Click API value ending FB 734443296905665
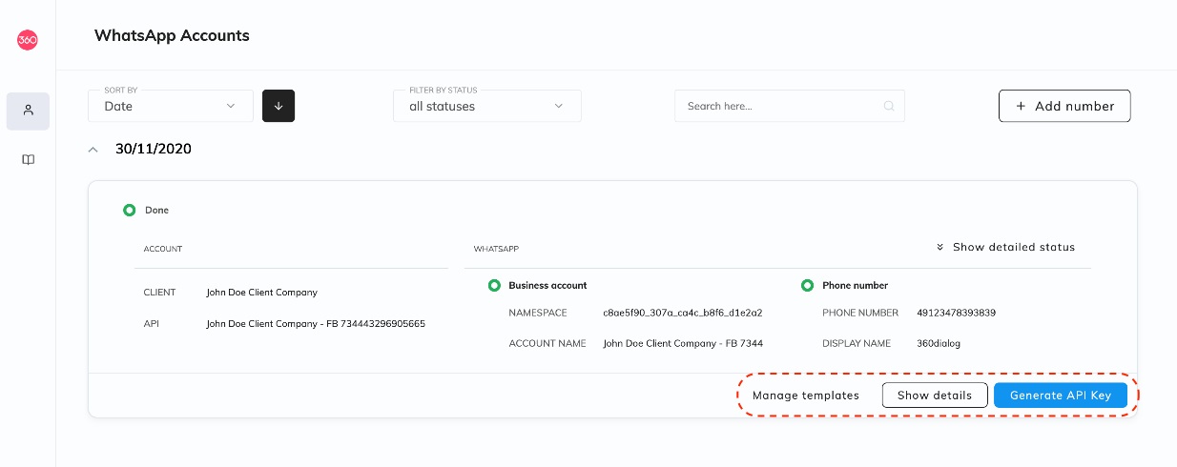This screenshot has height=467, width=1177. pyautogui.click(x=316, y=324)
